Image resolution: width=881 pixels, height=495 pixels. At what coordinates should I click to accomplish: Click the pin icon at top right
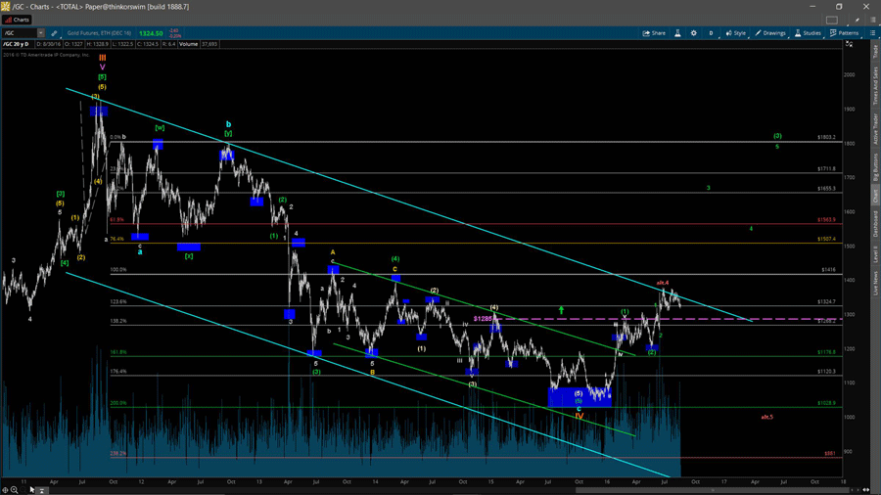[858, 20]
